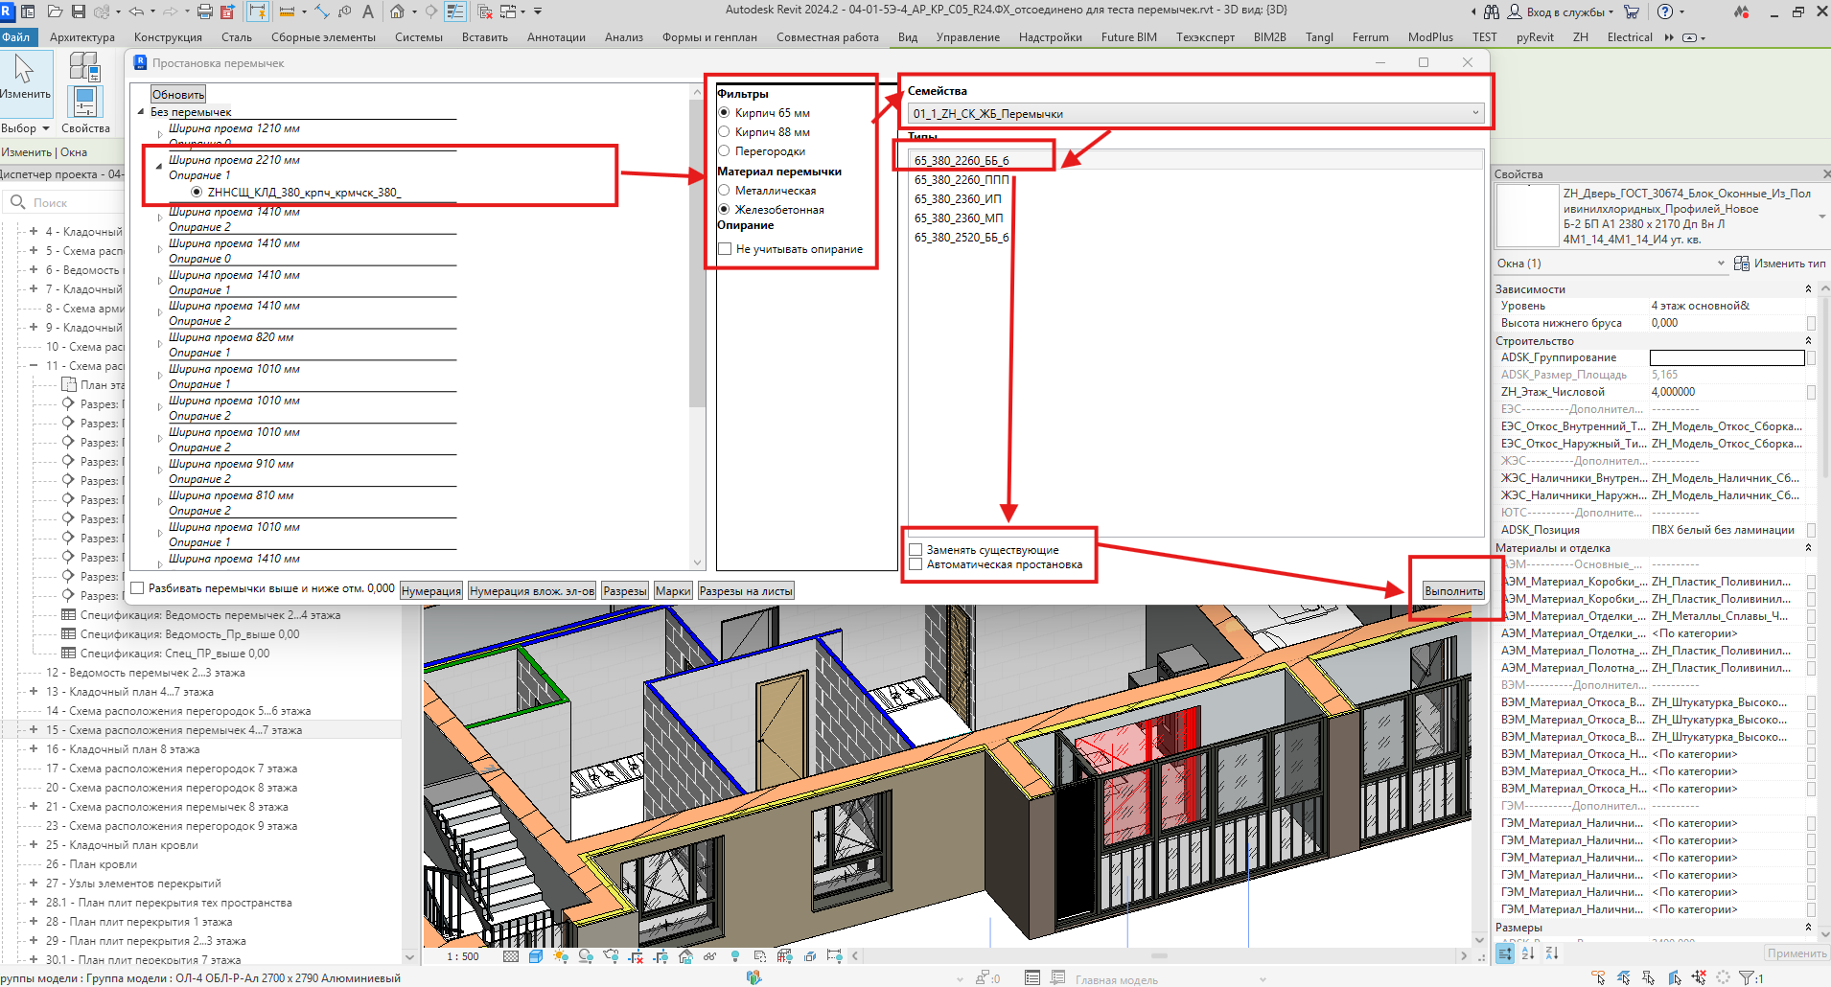This screenshot has height=987, width=1831.
Task: Select the Кирпич 88 мм radio button
Action: pyautogui.click(x=764, y=132)
